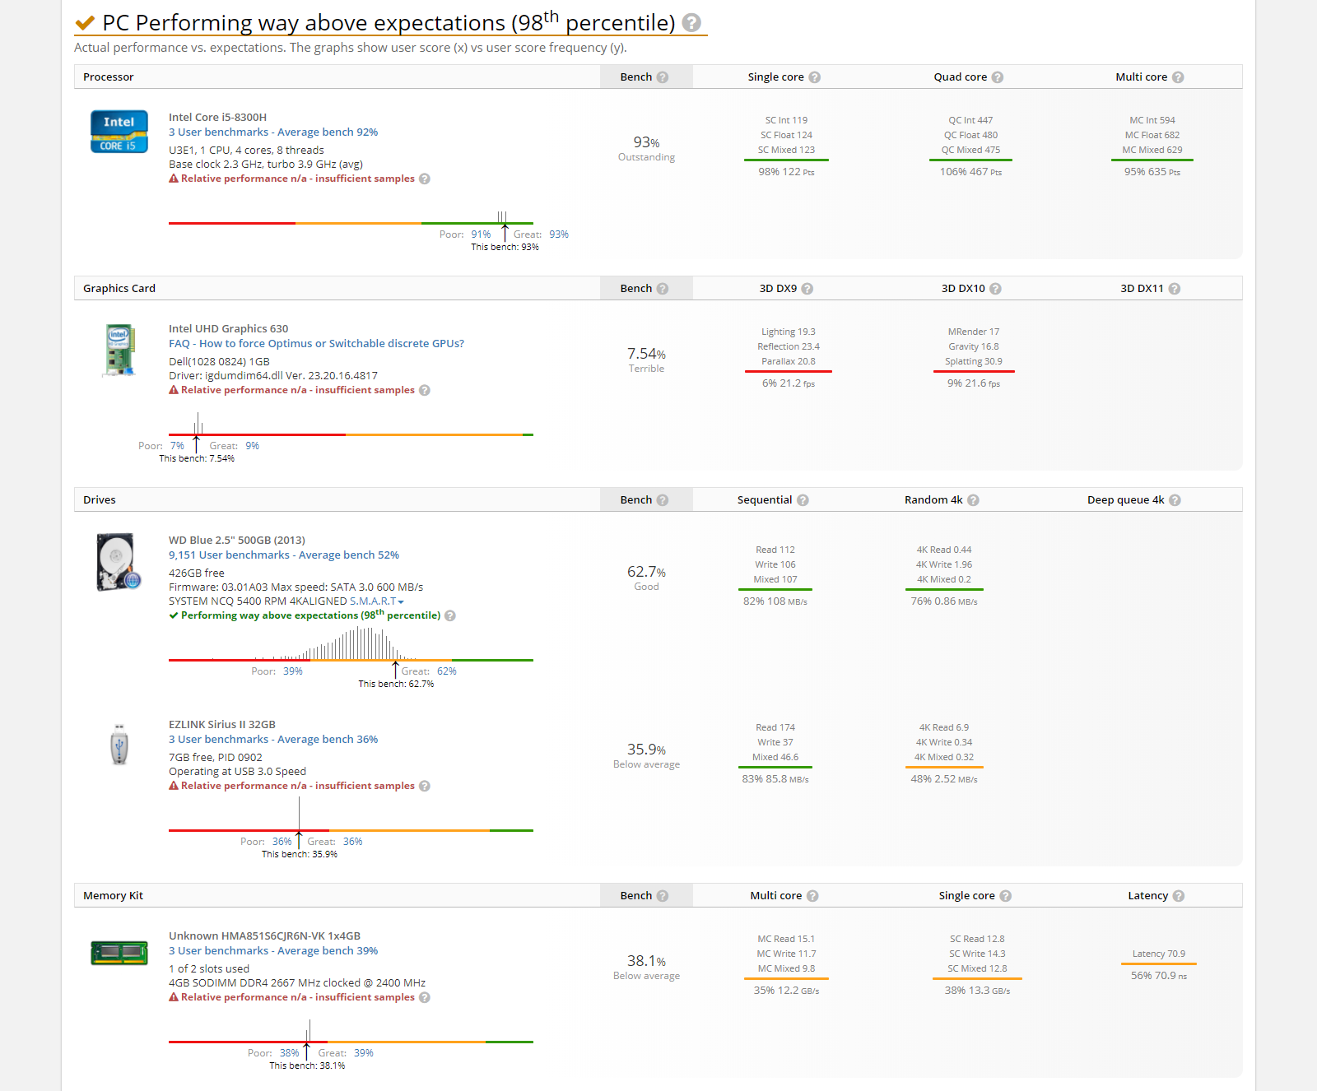Click the Latency 70.9 value
1317x1091 pixels.
1158,954
